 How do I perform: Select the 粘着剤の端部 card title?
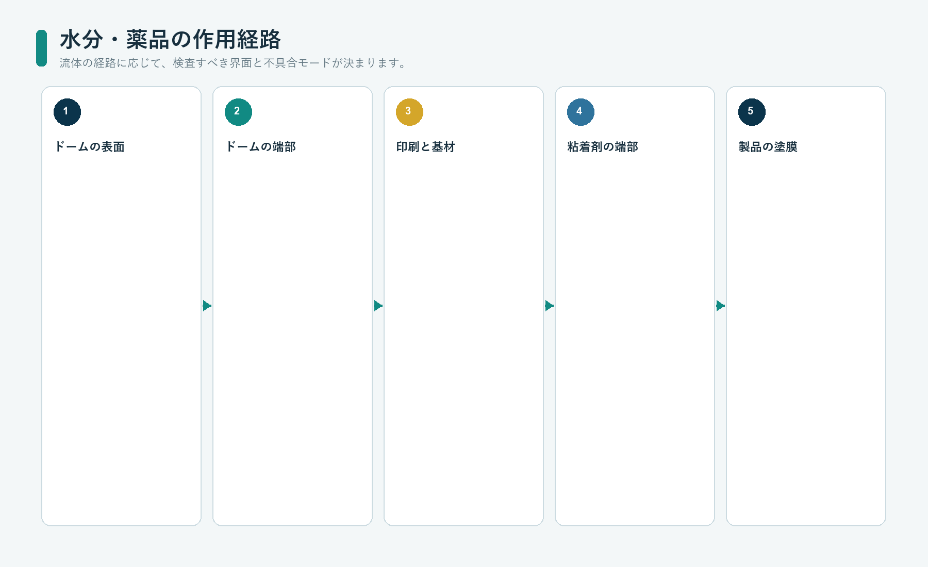[603, 147]
